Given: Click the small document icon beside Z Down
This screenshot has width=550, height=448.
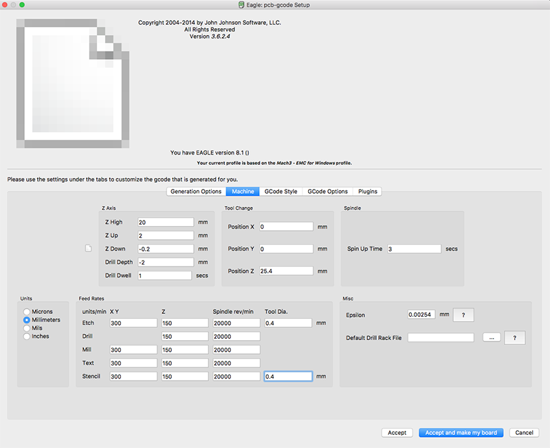Looking at the screenshot, I should (89, 248).
